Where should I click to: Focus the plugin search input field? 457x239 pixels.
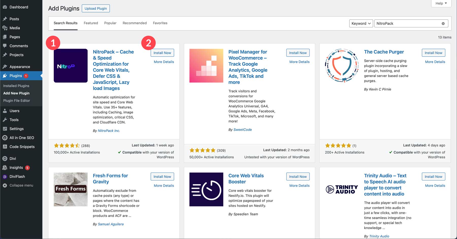coord(407,24)
